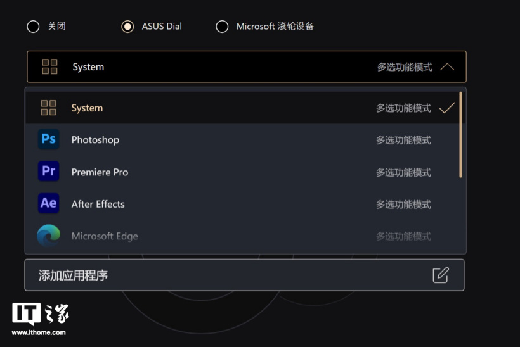Click the checkmark on the System row
This screenshot has height=347, width=520.
(x=447, y=108)
